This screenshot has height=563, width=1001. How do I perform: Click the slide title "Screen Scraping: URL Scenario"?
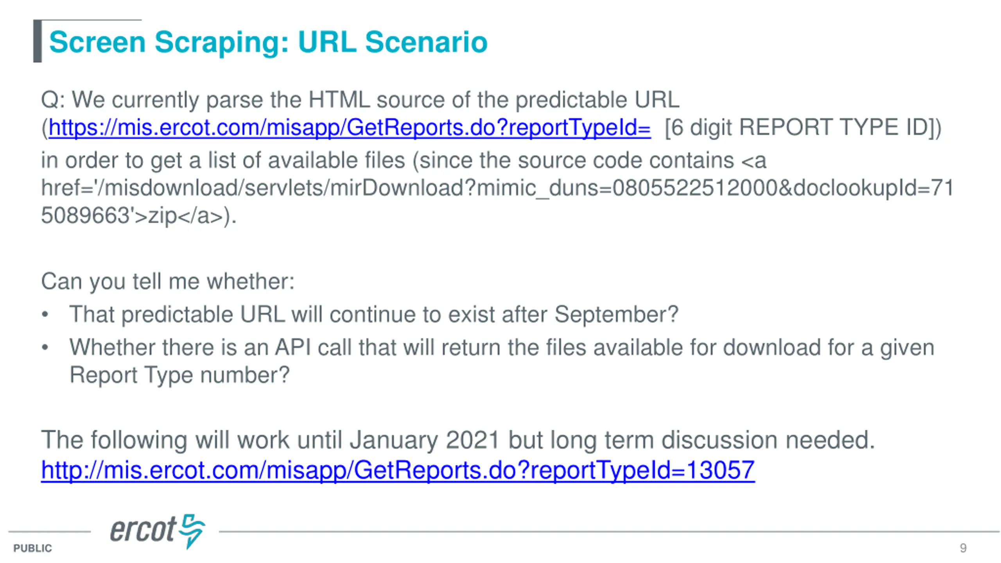click(x=268, y=42)
